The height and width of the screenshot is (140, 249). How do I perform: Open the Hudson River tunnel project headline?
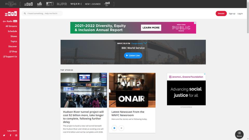(x=83, y=117)
